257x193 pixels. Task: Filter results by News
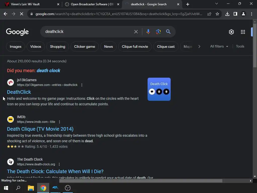click(x=108, y=46)
